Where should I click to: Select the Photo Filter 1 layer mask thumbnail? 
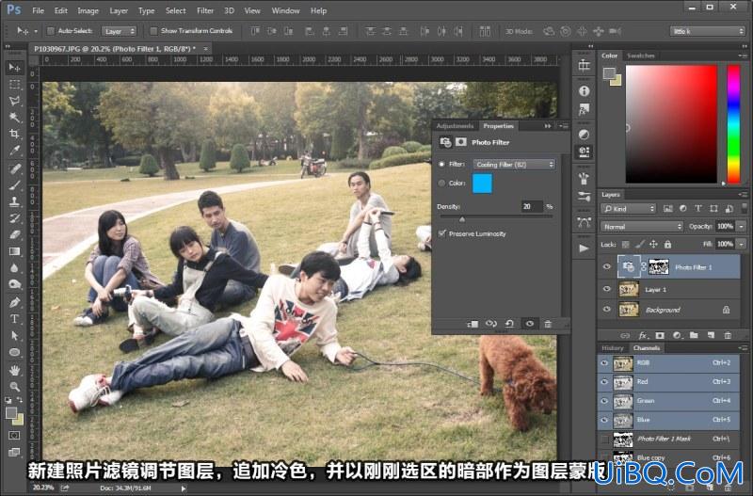658,267
